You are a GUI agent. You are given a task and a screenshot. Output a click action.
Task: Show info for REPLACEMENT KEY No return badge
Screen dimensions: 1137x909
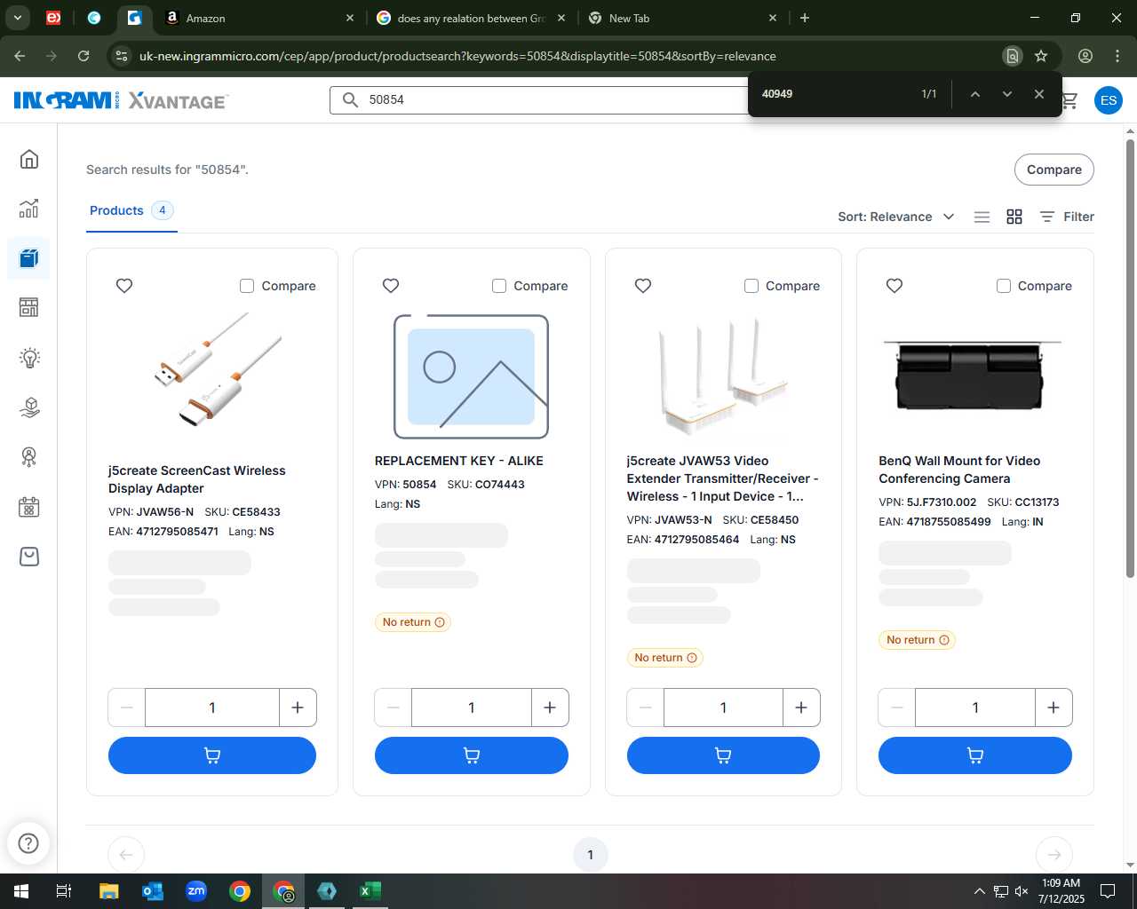440,622
